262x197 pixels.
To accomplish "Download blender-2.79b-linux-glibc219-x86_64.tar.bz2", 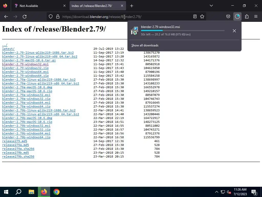I will click(41, 114).
